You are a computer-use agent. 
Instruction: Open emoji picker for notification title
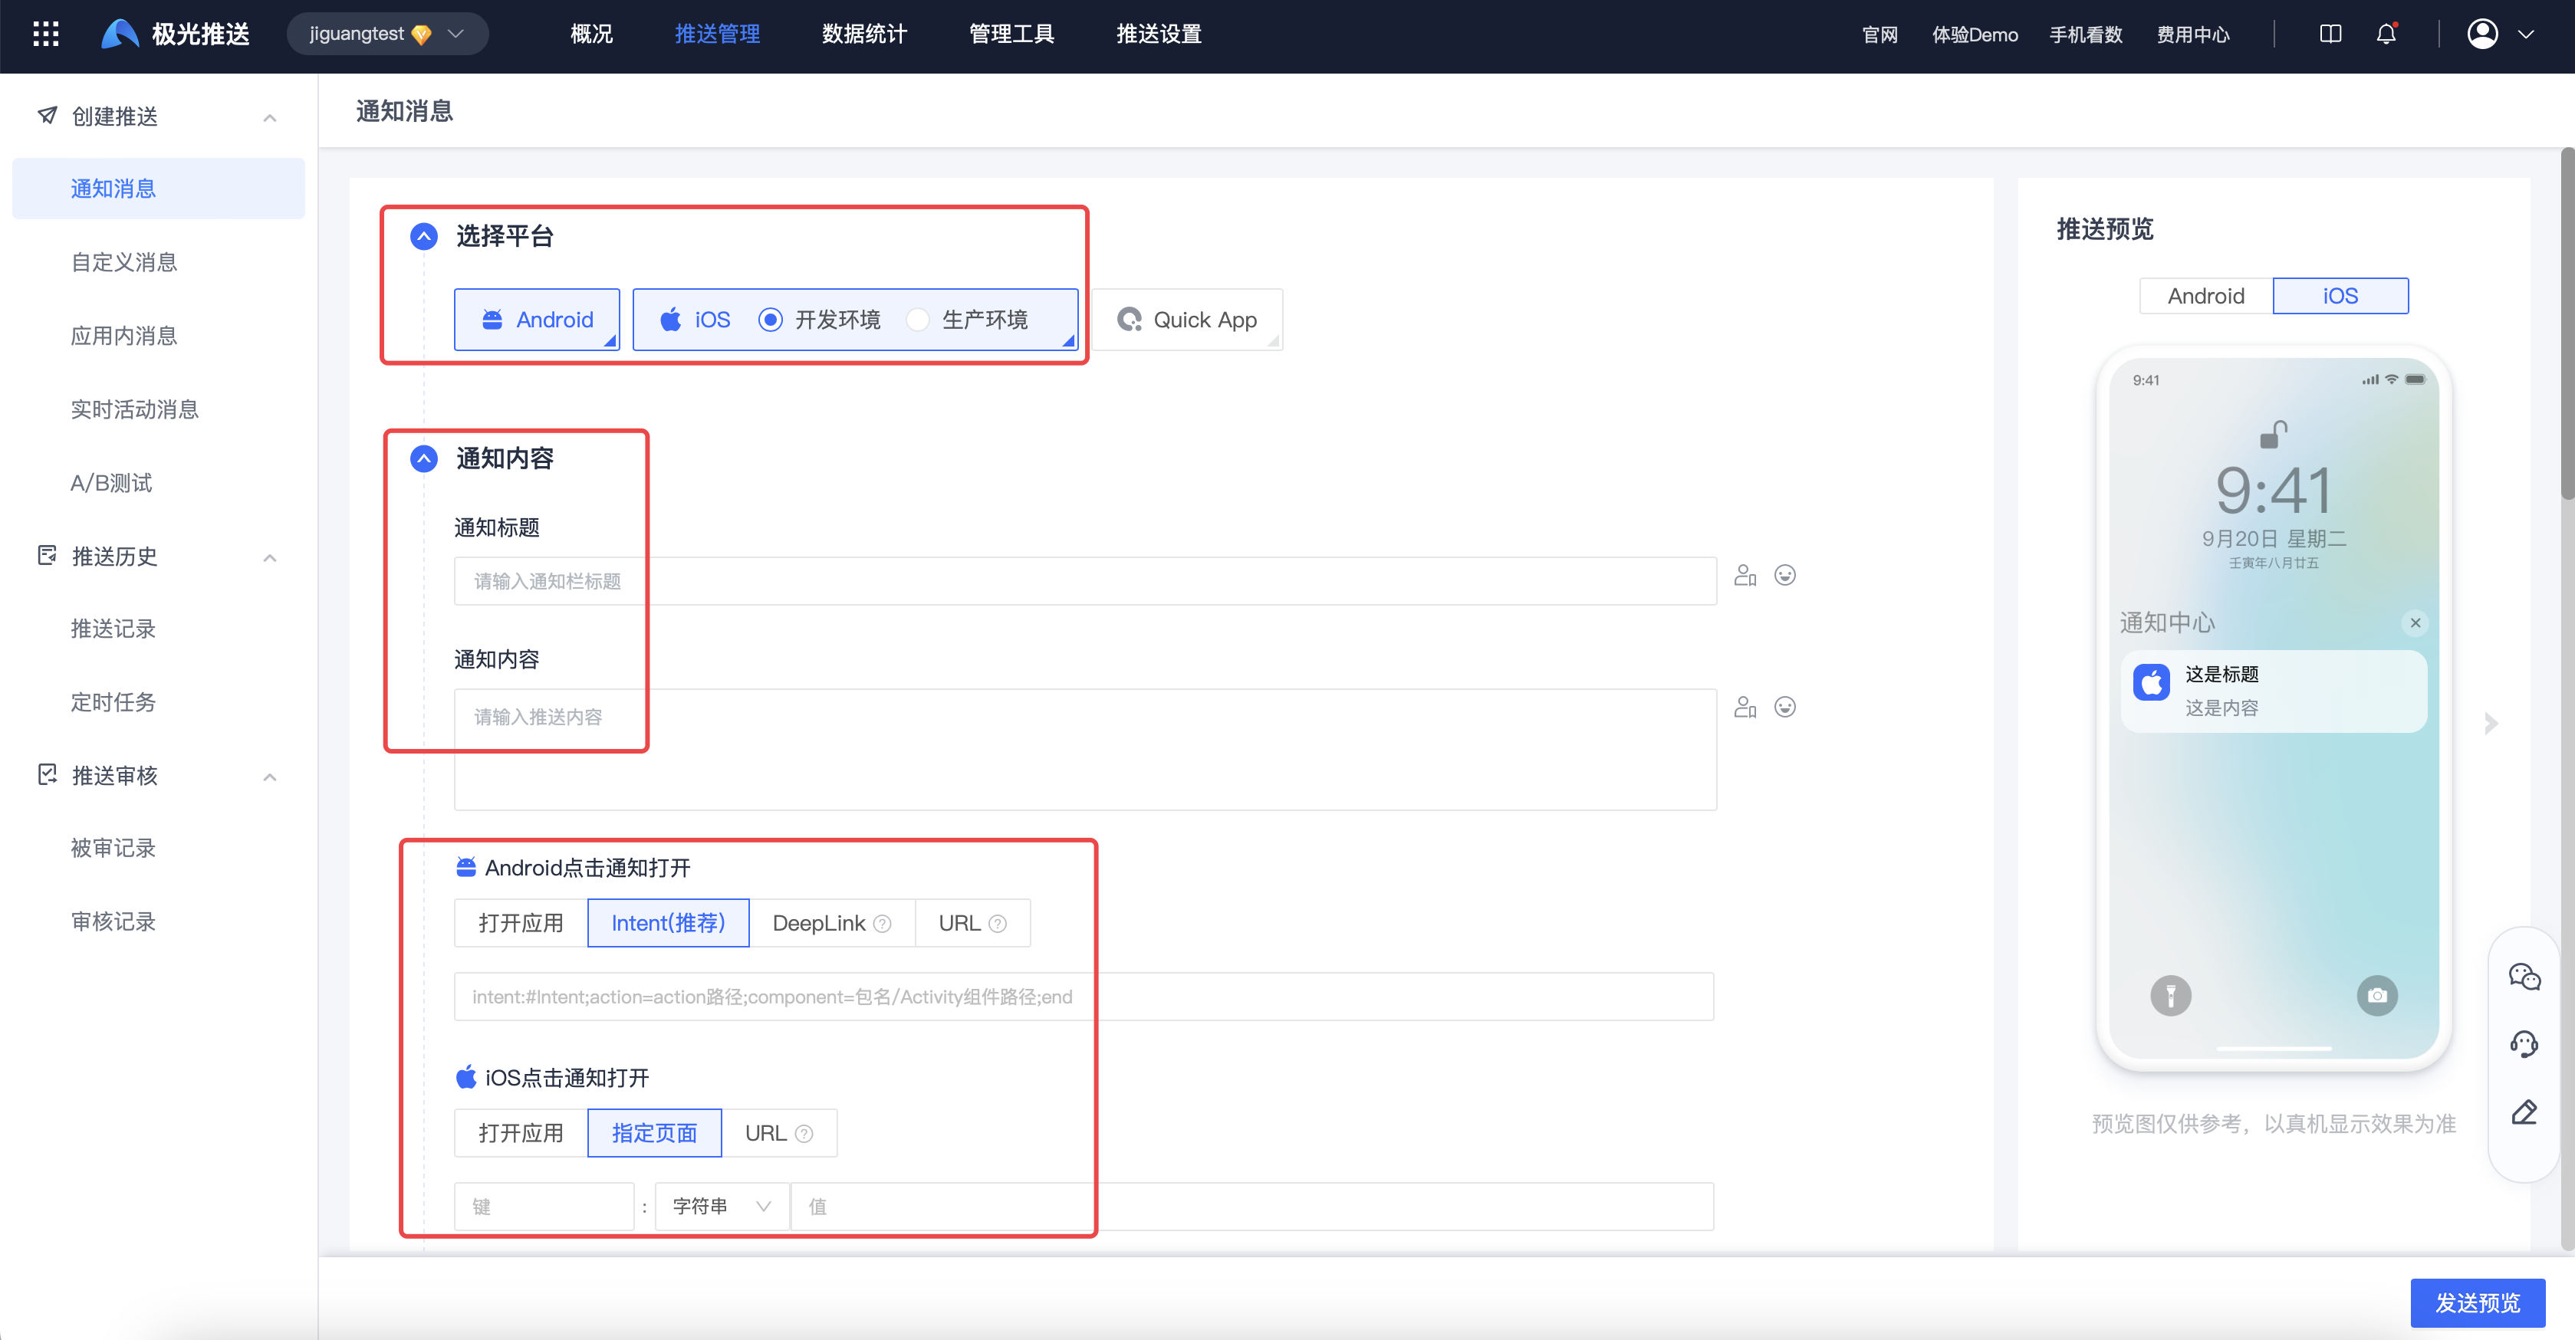click(x=1784, y=576)
